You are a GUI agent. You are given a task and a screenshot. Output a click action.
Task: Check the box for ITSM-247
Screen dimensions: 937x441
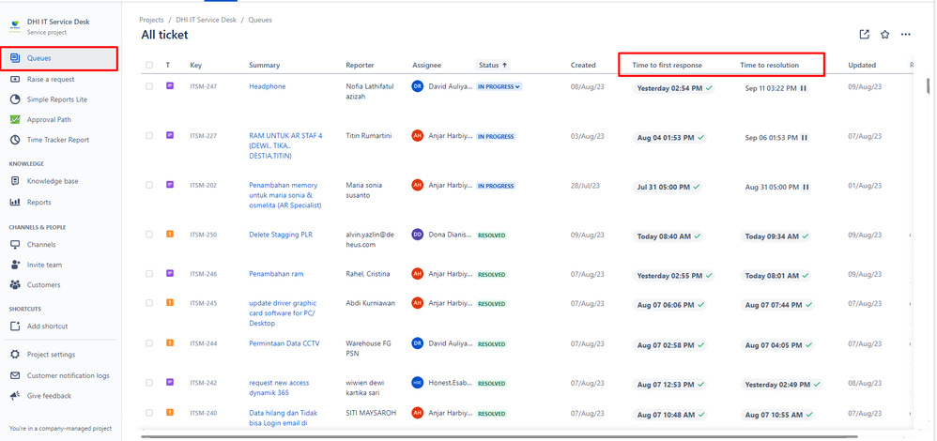point(149,86)
